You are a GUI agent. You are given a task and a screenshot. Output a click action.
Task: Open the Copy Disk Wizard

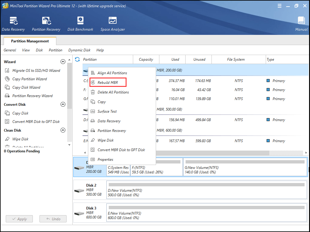27,87
